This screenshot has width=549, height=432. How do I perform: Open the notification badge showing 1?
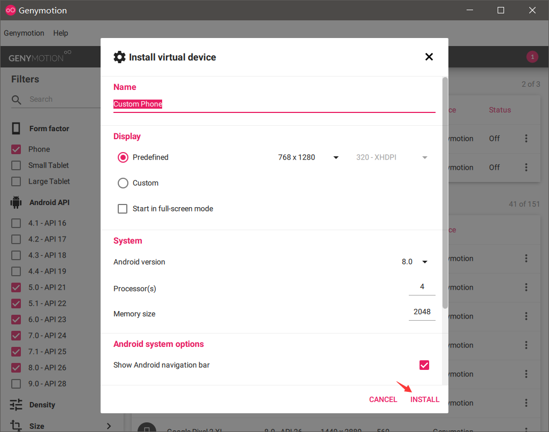[x=532, y=57]
